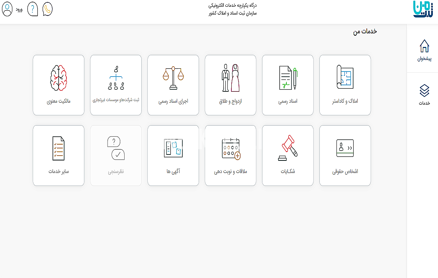Image resolution: width=438 pixels, height=278 pixels.
Task: Click the Sabt-e-Man logo
Action: tap(424, 9)
